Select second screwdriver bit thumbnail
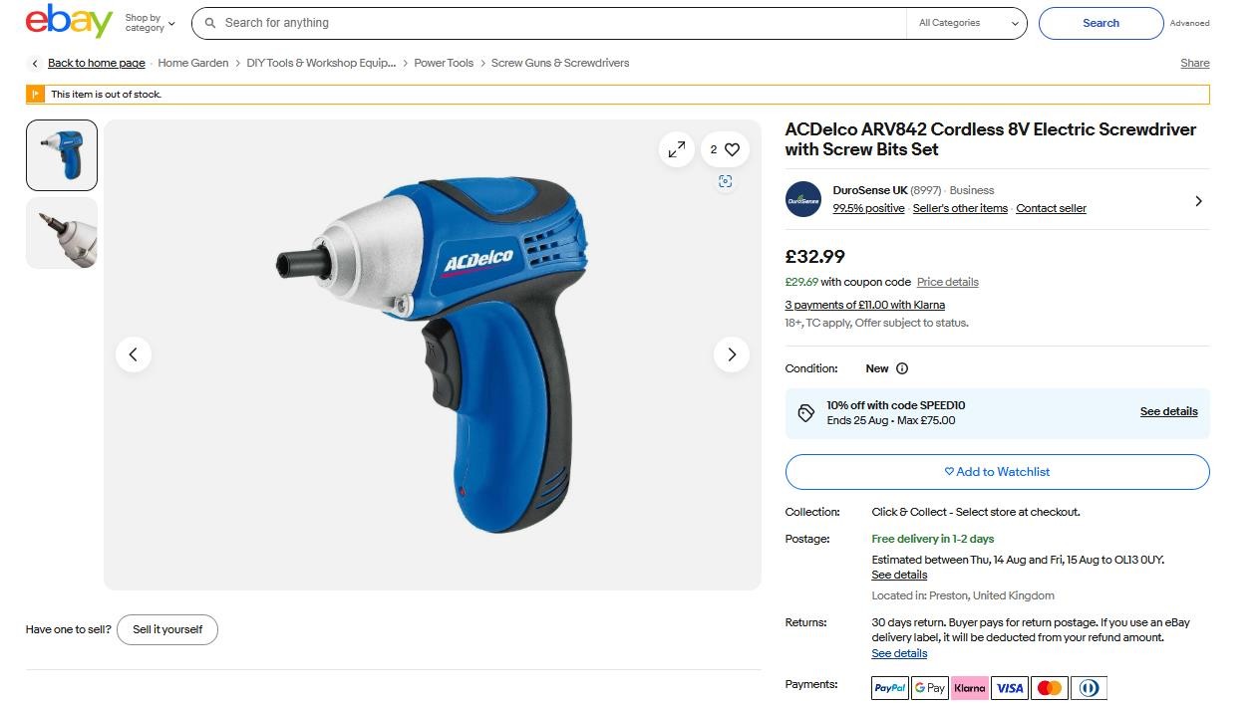 [x=62, y=233]
